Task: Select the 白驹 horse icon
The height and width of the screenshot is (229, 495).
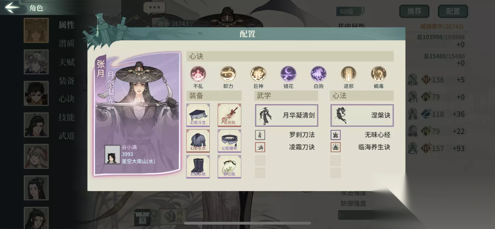Action: pos(318,74)
